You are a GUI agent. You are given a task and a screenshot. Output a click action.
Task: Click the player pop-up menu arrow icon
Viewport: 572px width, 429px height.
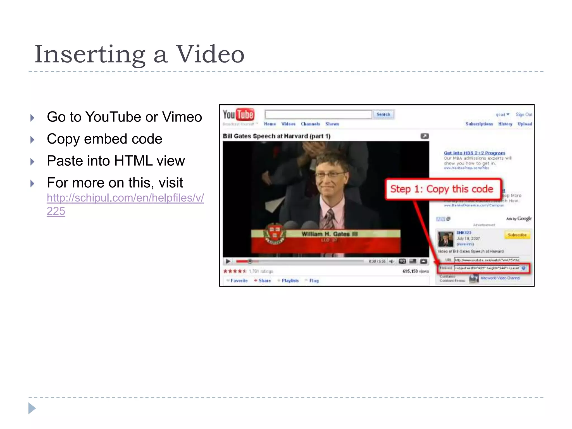(x=423, y=261)
